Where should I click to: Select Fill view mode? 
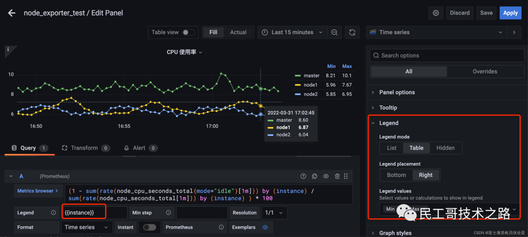point(213,32)
